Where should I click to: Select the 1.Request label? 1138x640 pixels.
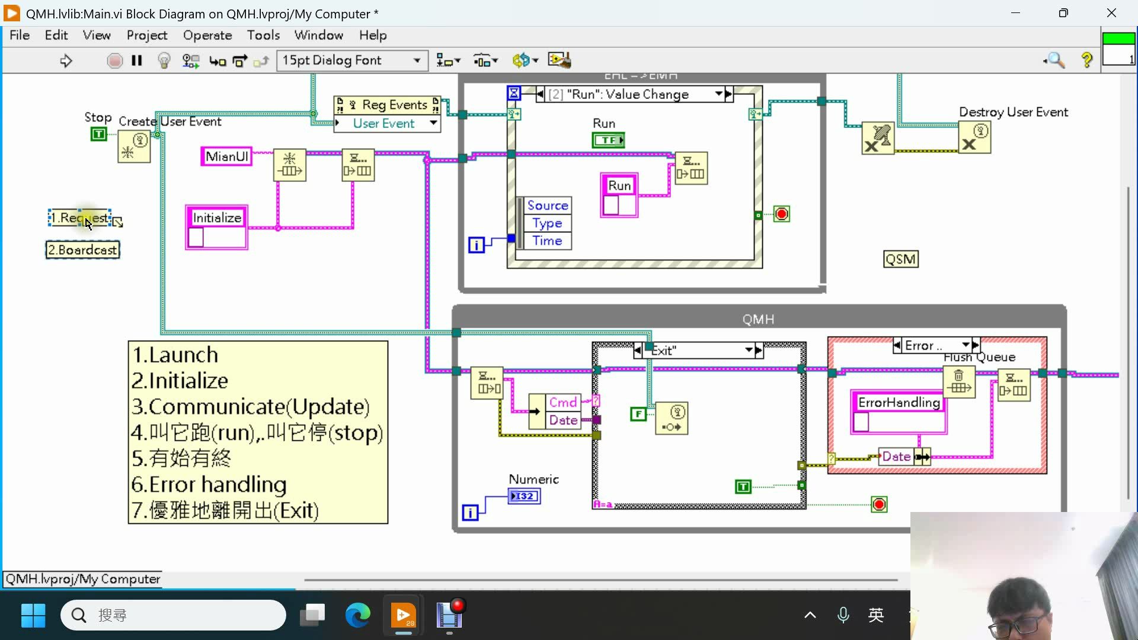coord(79,217)
